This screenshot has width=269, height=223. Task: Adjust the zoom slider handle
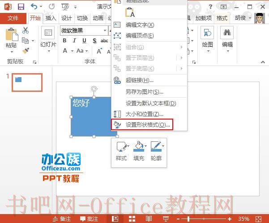coord(188,219)
